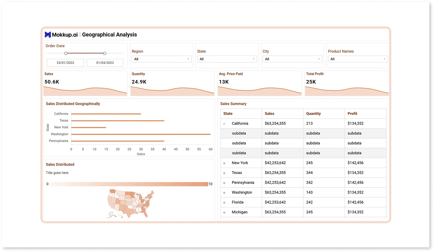Click the Sales Summary heading
This screenshot has height=252, width=434.
233,104
